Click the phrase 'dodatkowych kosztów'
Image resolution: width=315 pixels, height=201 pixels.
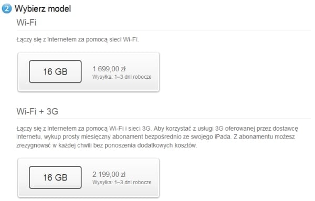(x=167, y=145)
